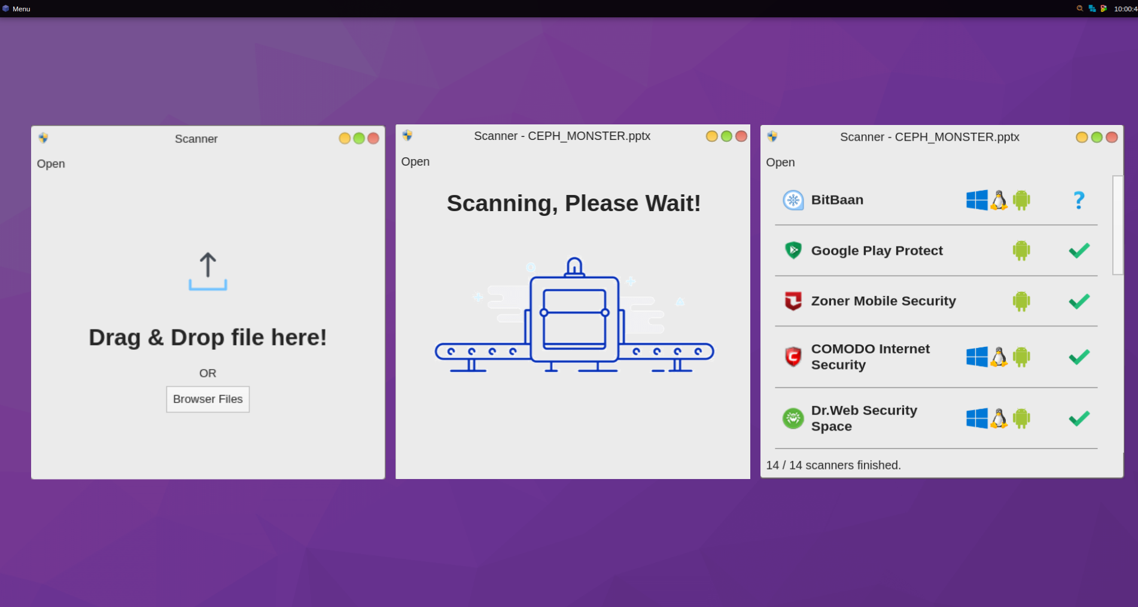
Task: Click the green checkmark for Google Play Protect
Action: click(x=1078, y=250)
